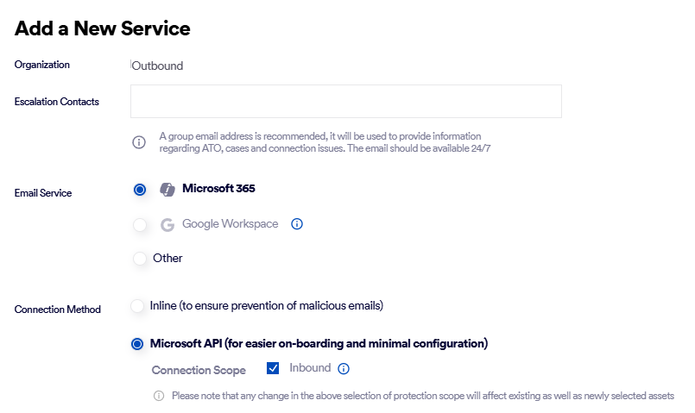
Task: Click the Inline prevention of malicious emails label
Action: point(266,306)
